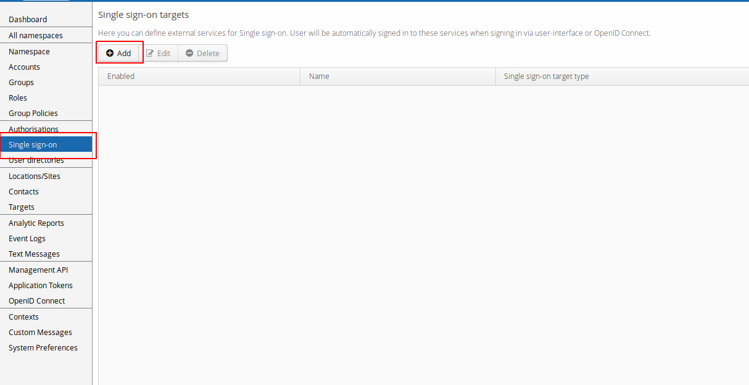Sort by the Enabled column header
Image resolution: width=749 pixels, height=385 pixels.
(x=121, y=77)
